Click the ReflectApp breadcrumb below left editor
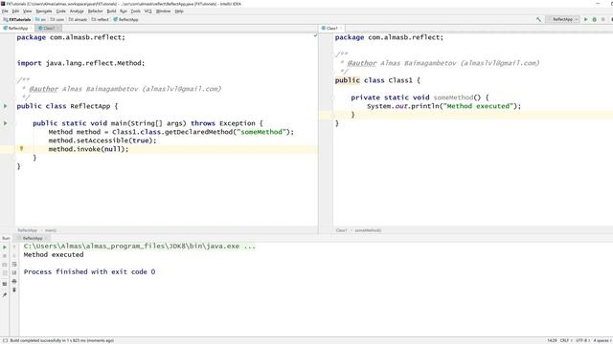 (x=28, y=230)
